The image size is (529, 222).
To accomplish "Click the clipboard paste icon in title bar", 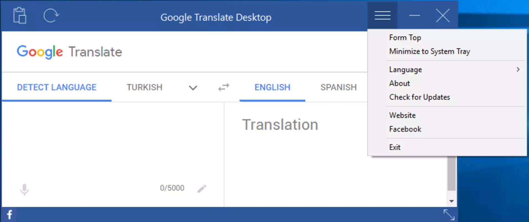I will [20, 16].
